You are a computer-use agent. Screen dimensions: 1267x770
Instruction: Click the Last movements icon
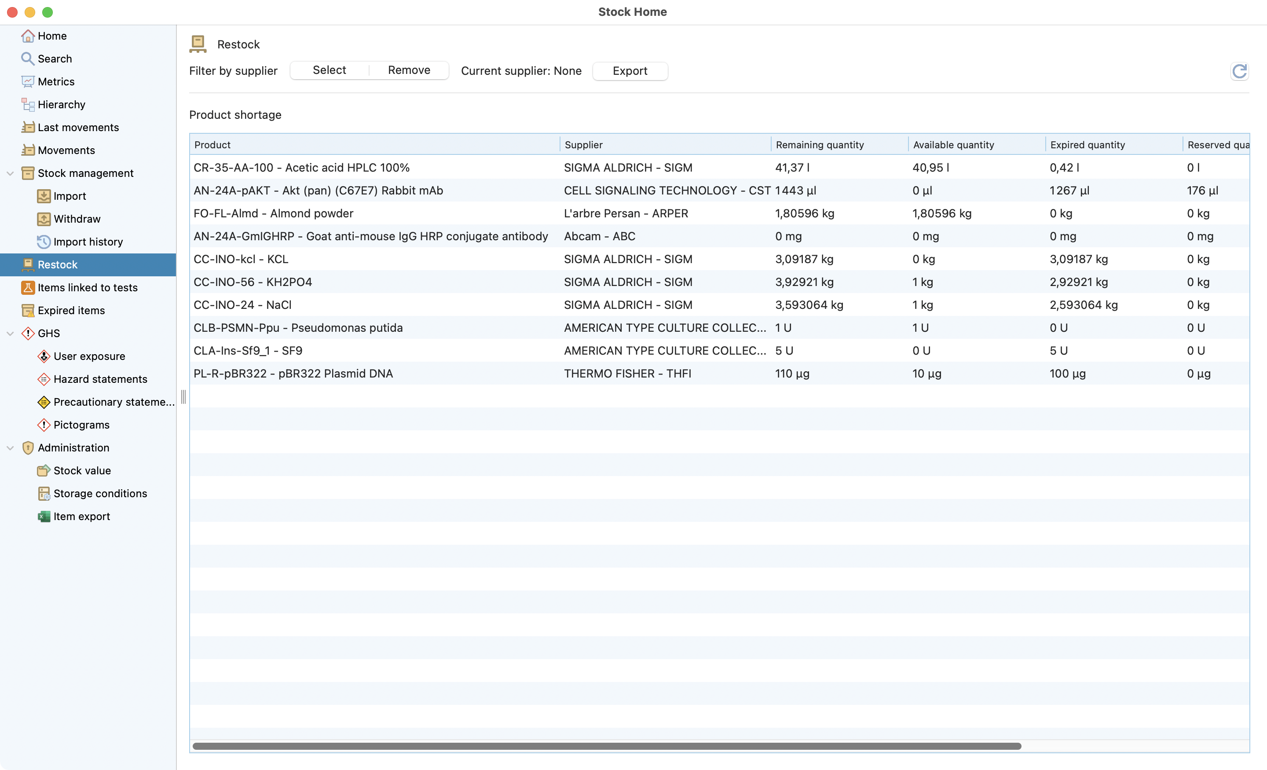[28, 128]
